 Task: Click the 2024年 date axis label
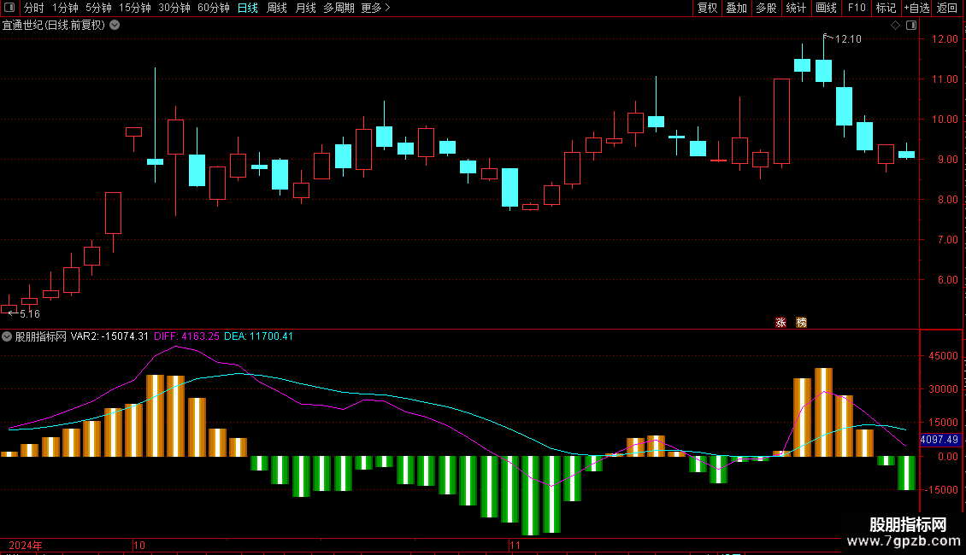(x=26, y=546)
